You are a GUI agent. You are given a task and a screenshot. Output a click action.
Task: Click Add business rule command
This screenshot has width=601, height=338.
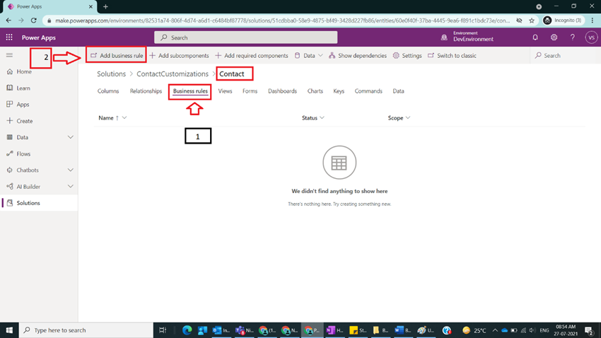click(117, 56)
